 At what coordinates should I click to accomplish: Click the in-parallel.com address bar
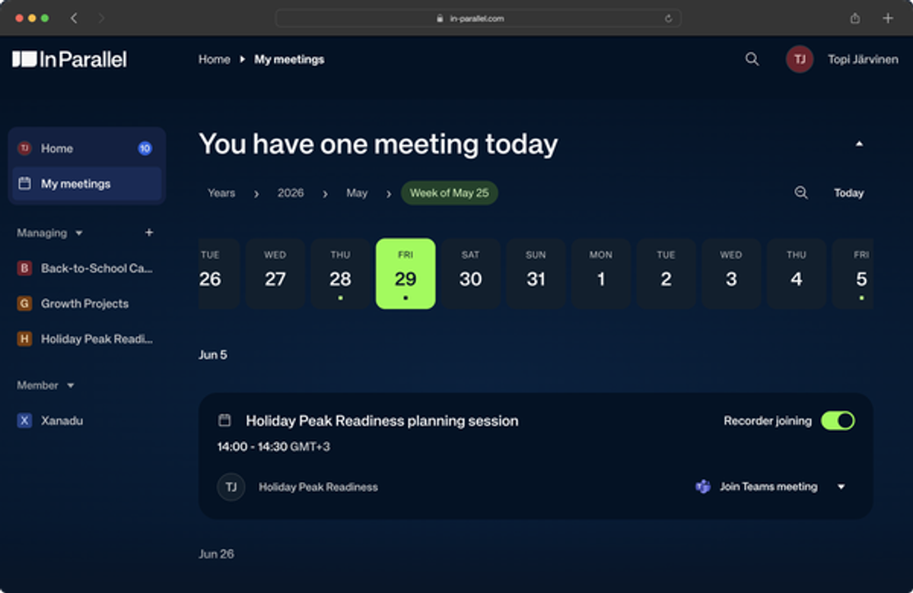(x=478, y=18)
